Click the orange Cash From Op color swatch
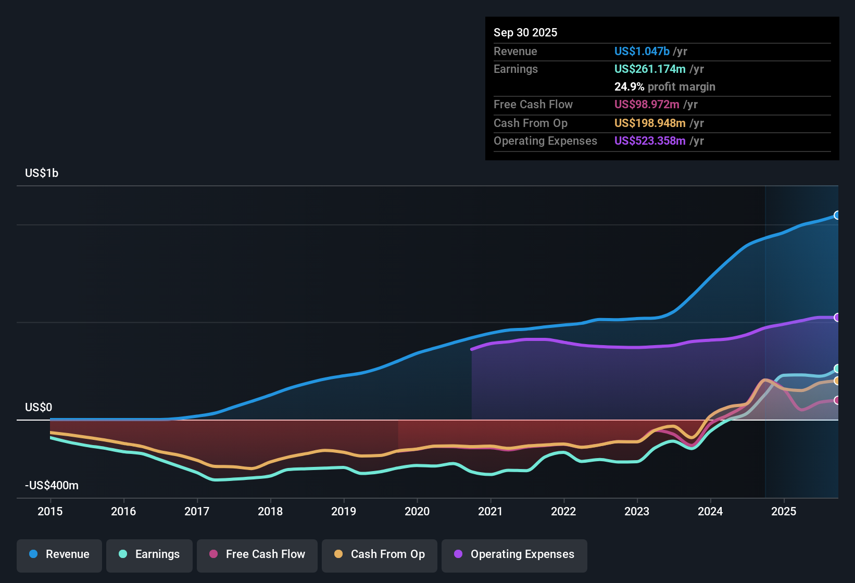 [x=338, y=555]
